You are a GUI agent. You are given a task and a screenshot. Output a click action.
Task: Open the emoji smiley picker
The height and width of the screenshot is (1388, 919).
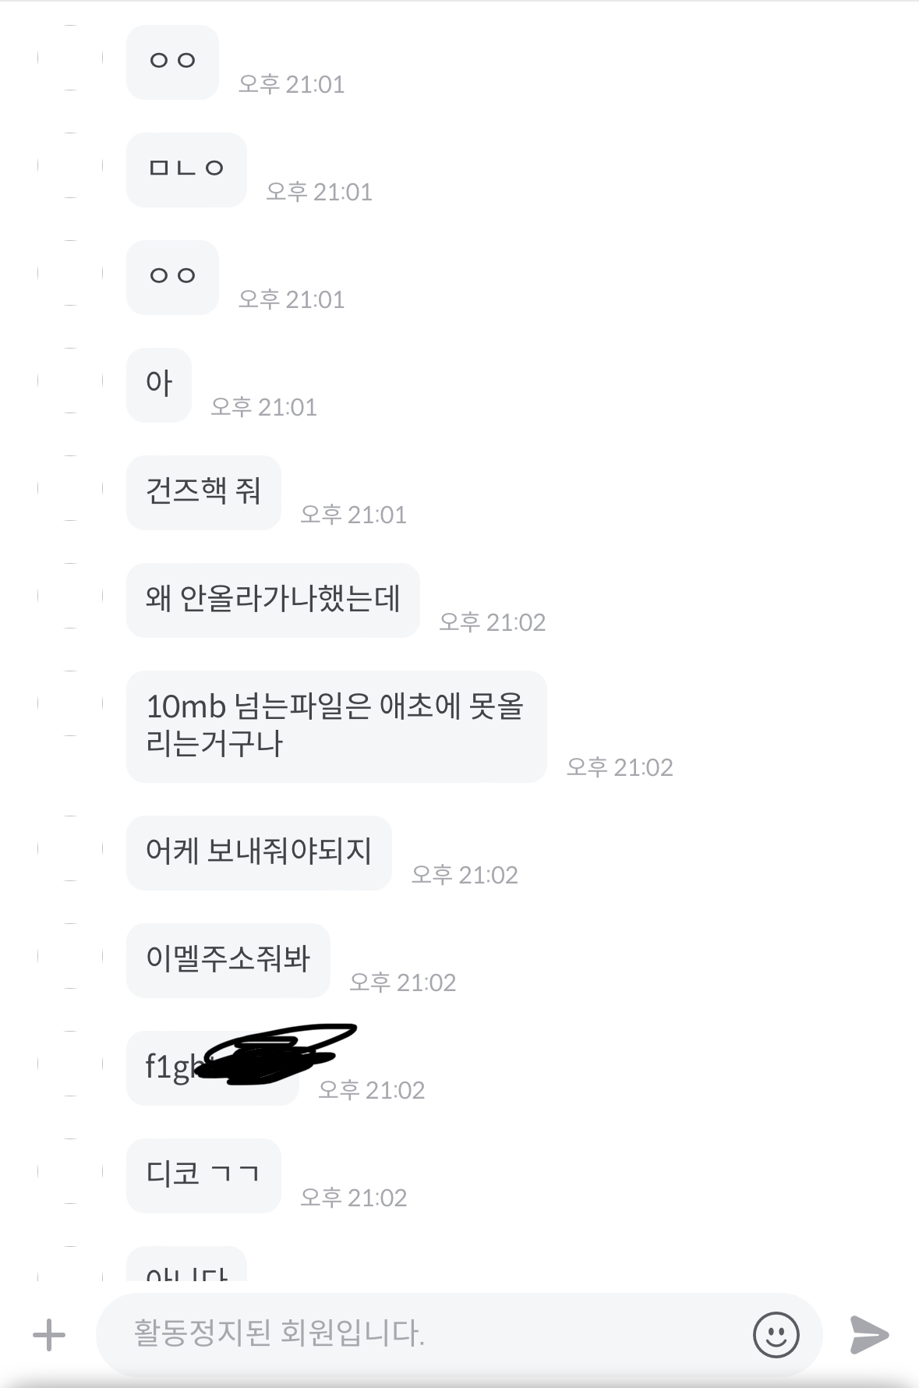(x=776, y=1334)
